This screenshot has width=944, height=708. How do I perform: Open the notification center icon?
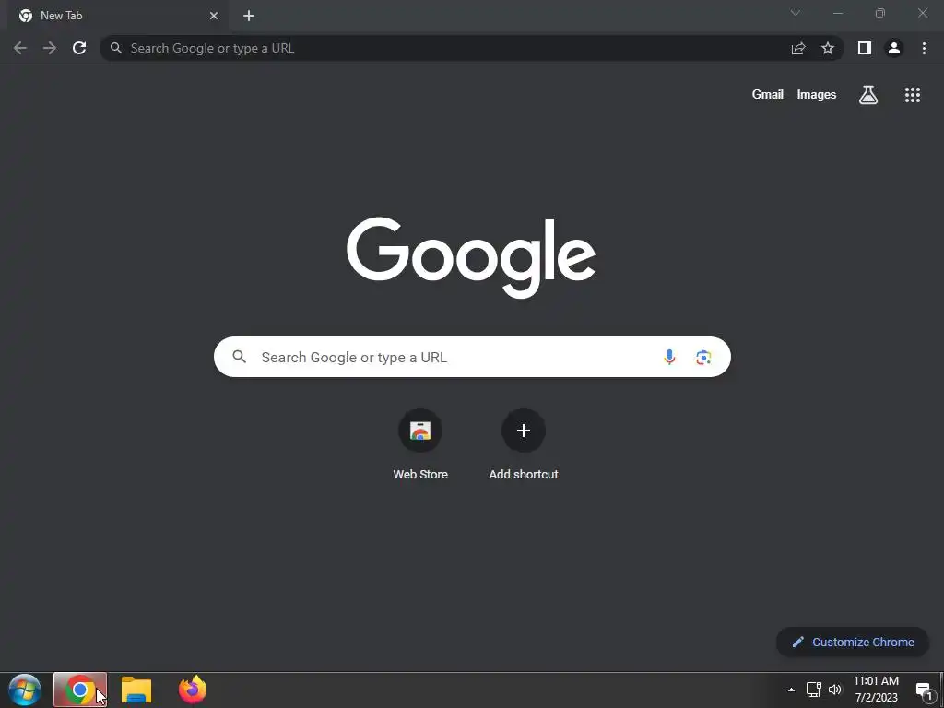(925, 691)
